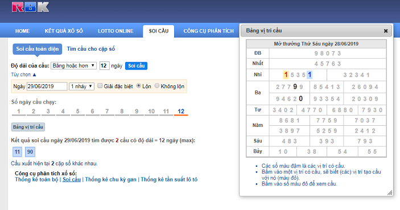This screenshot has width=400, height=210.
Task: Click the blue highlighted digit 1 in Nhì
Action: click(x=310, y=75)
